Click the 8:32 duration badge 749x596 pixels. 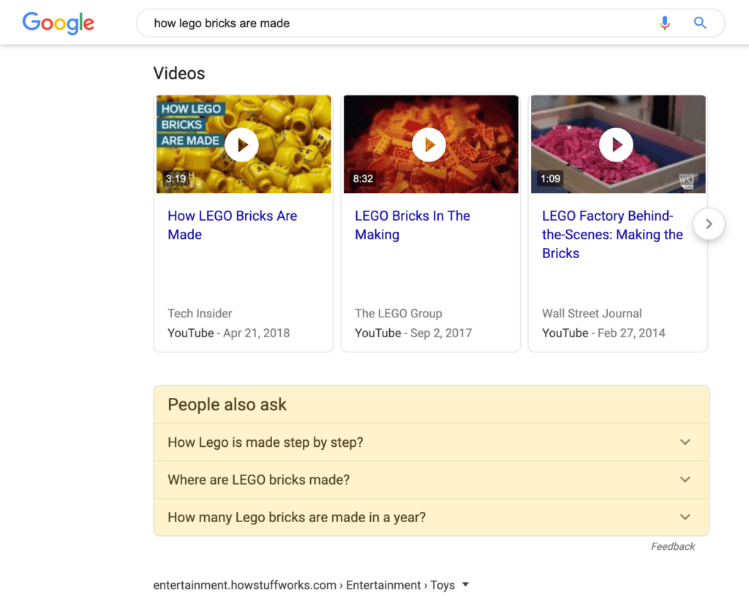click(x=363, y=178)
